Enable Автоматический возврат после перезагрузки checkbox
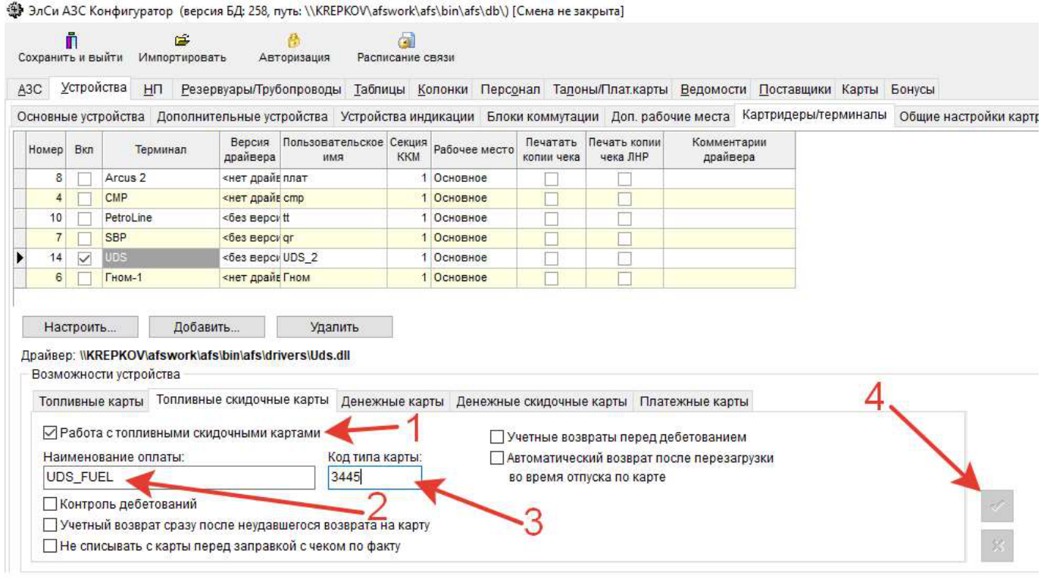The width and height of the screenshot is (1041, 582). [x=497, y=458]
